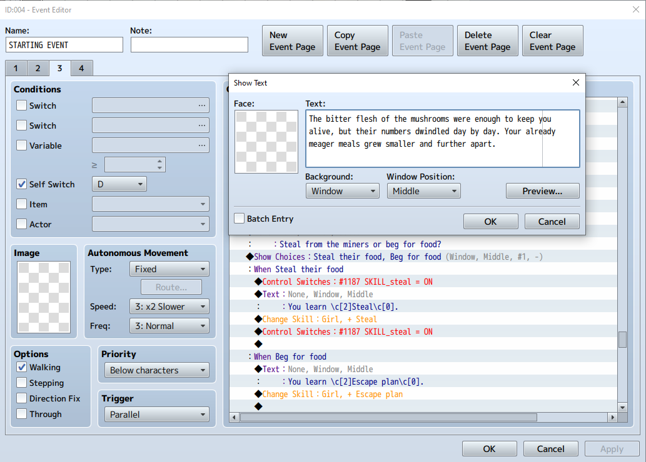Viewport: 646px width, 462px height.
Task: Click the event Name input field
Action: coord(64,45)
